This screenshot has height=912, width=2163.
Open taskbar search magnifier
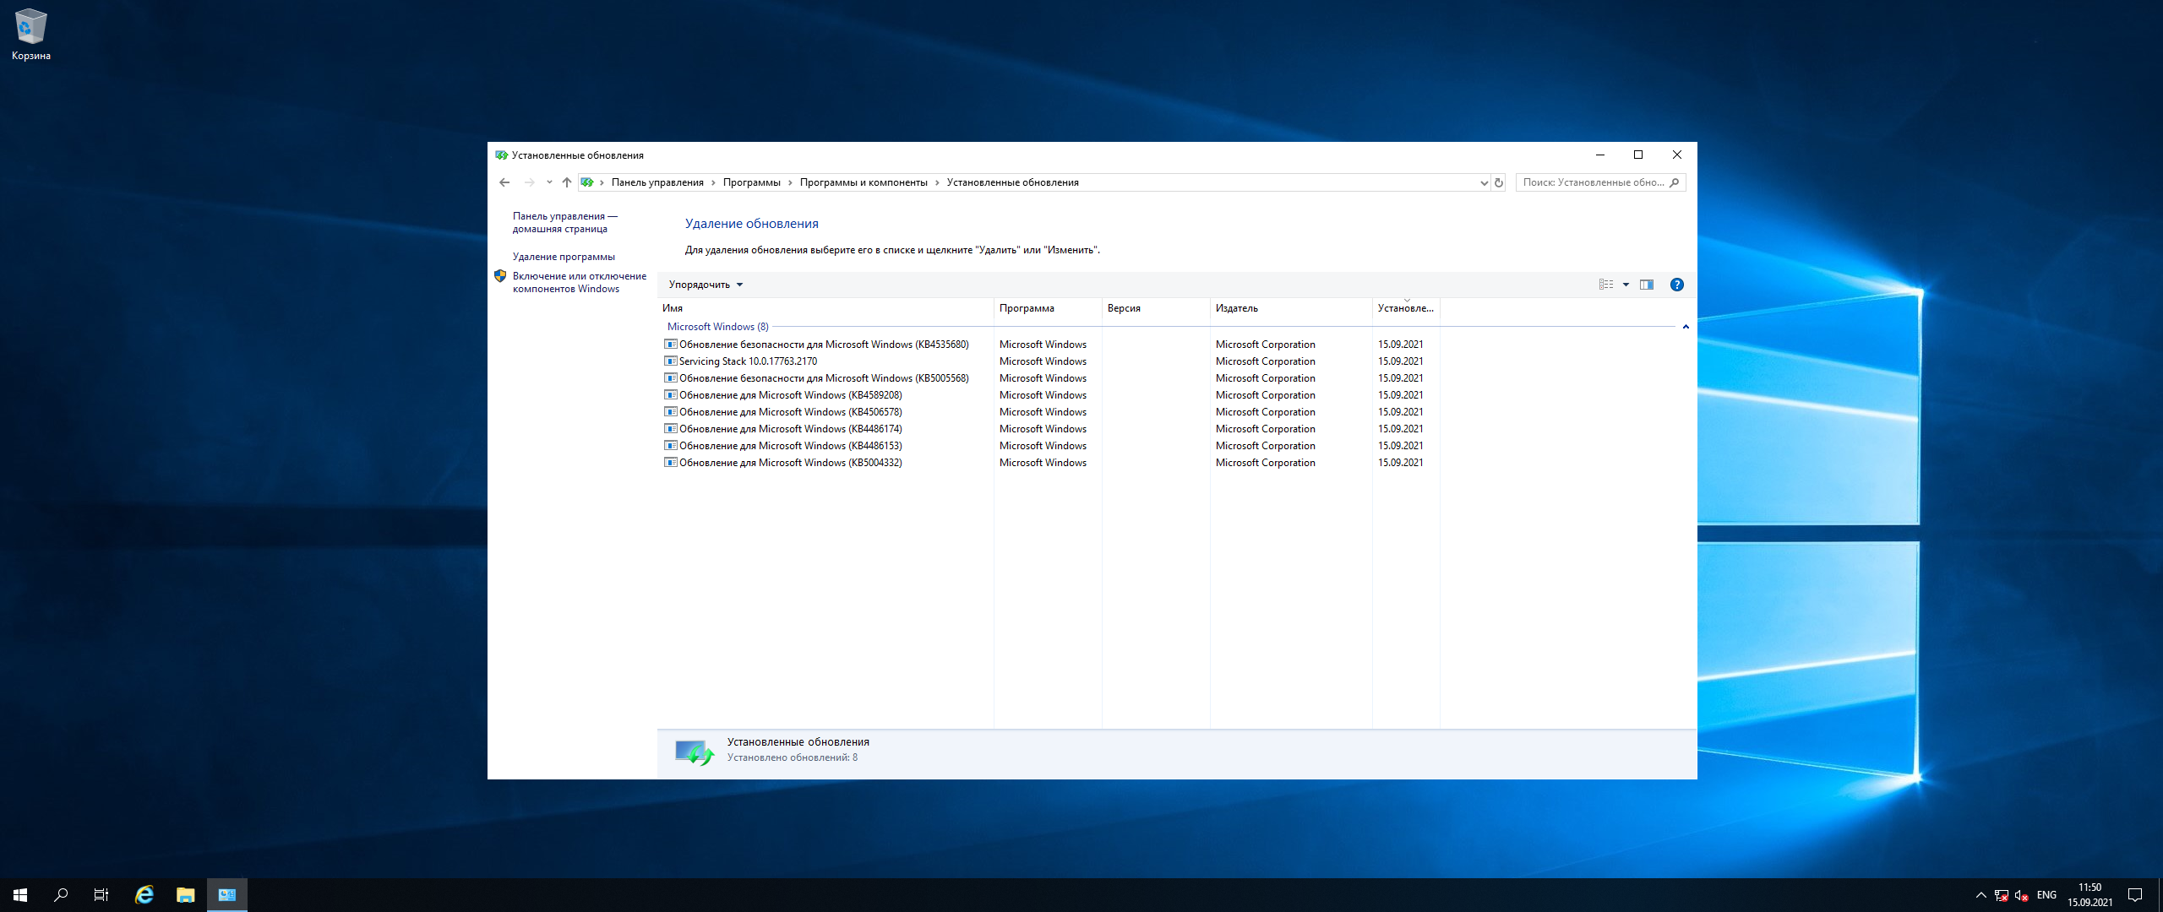click(x=61, y=895)
